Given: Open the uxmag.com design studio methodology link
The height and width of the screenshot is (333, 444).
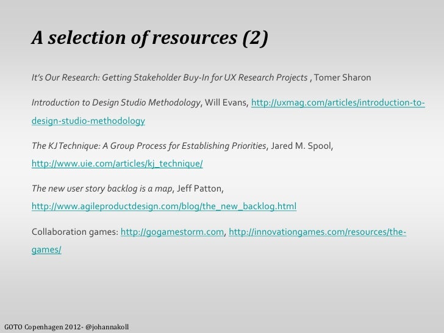Looking at the screenshot, I should pyautogui.click(x=338, y=102).
